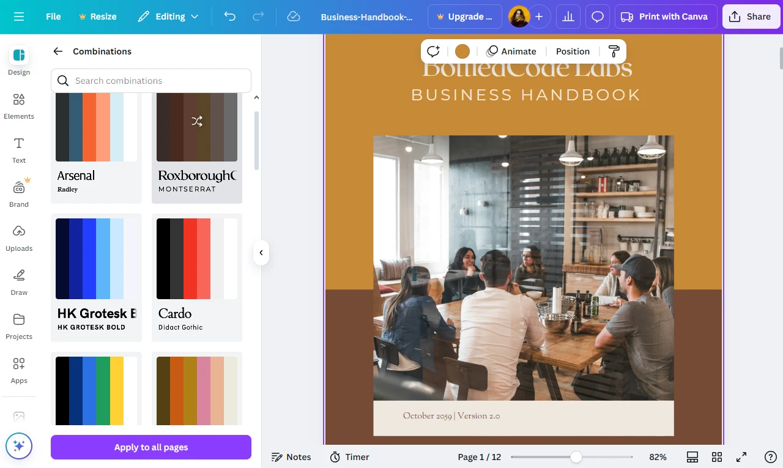Viewport: 783px width, 468px height.
Task: Open the Elements sidebar tab
Action: [19, 106]
